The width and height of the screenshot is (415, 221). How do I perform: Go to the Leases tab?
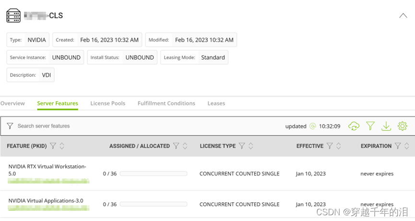tap(216, 104)
